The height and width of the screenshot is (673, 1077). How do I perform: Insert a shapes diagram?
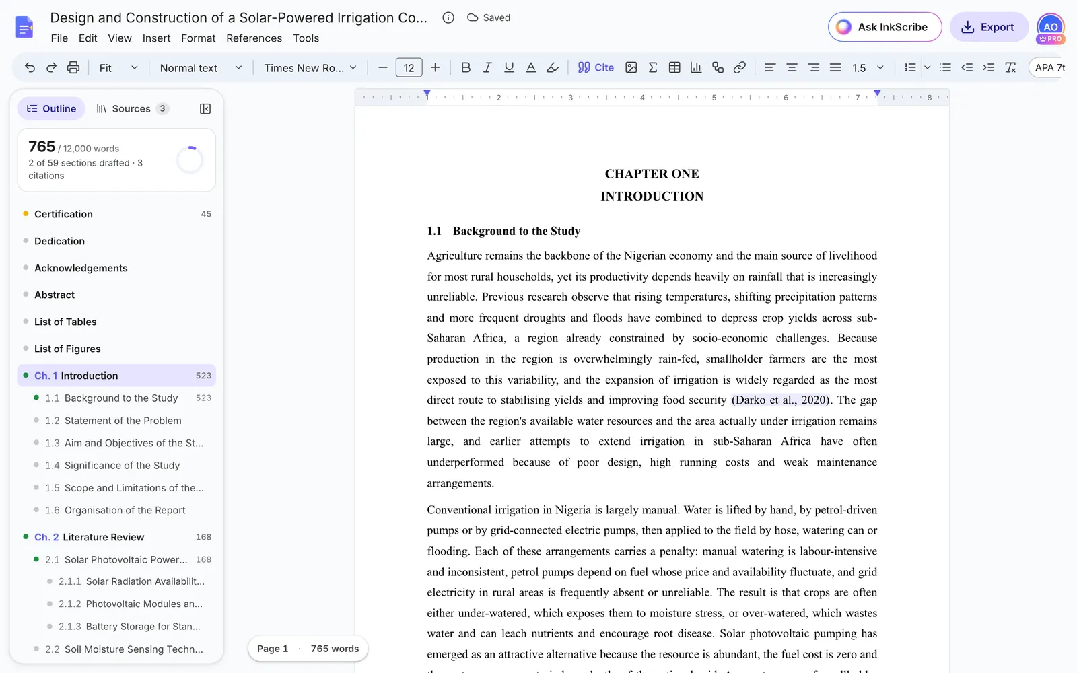tap(718, 67)
